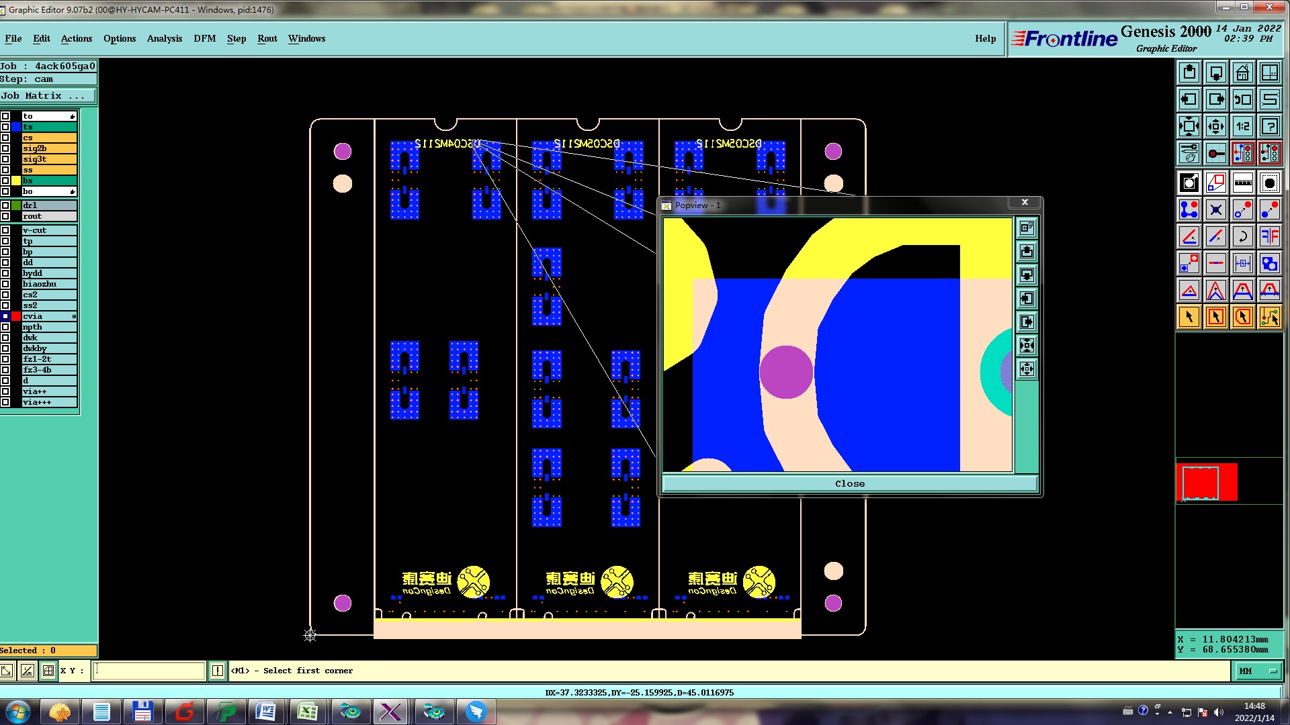Image resolution: width=1290 pixels, height=725 pixels.
Task: Open the DFM menu
Action: pyautogui.click(x=204, y=38)
